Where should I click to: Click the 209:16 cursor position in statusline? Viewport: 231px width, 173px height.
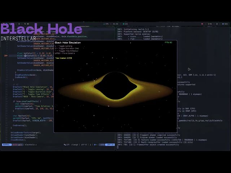coord(110,145)
